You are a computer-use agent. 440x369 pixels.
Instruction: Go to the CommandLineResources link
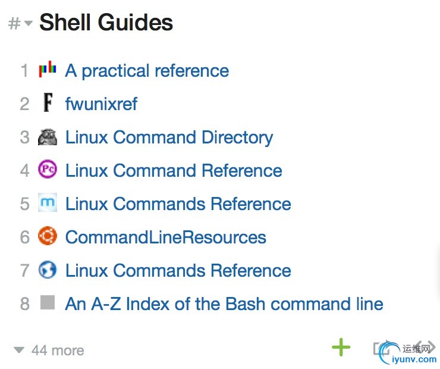click(x=165, y=237)
